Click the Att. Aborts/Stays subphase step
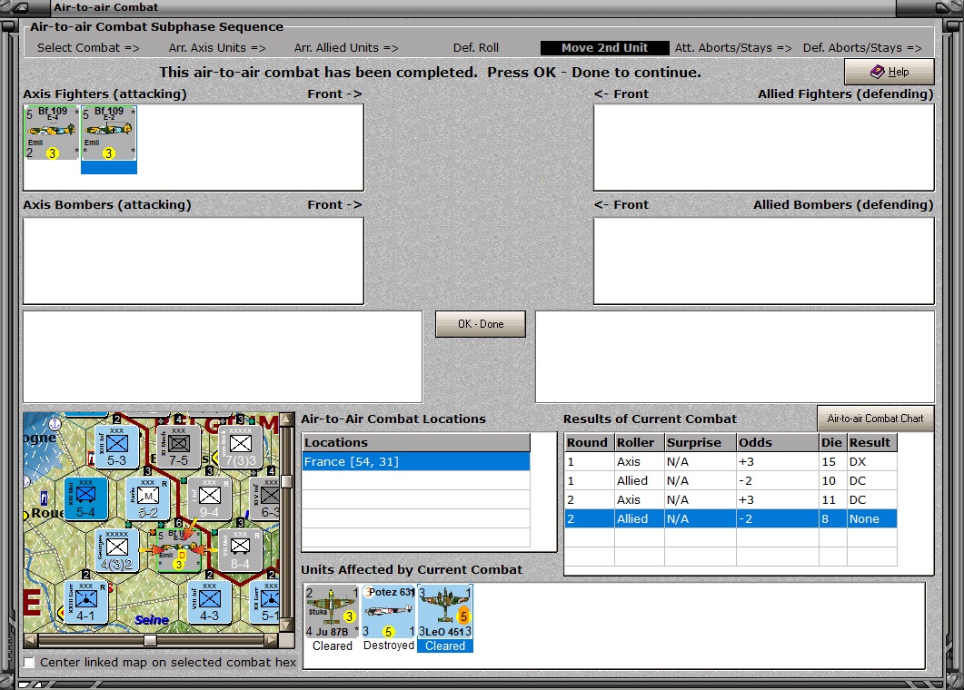 tap(733, 47)
